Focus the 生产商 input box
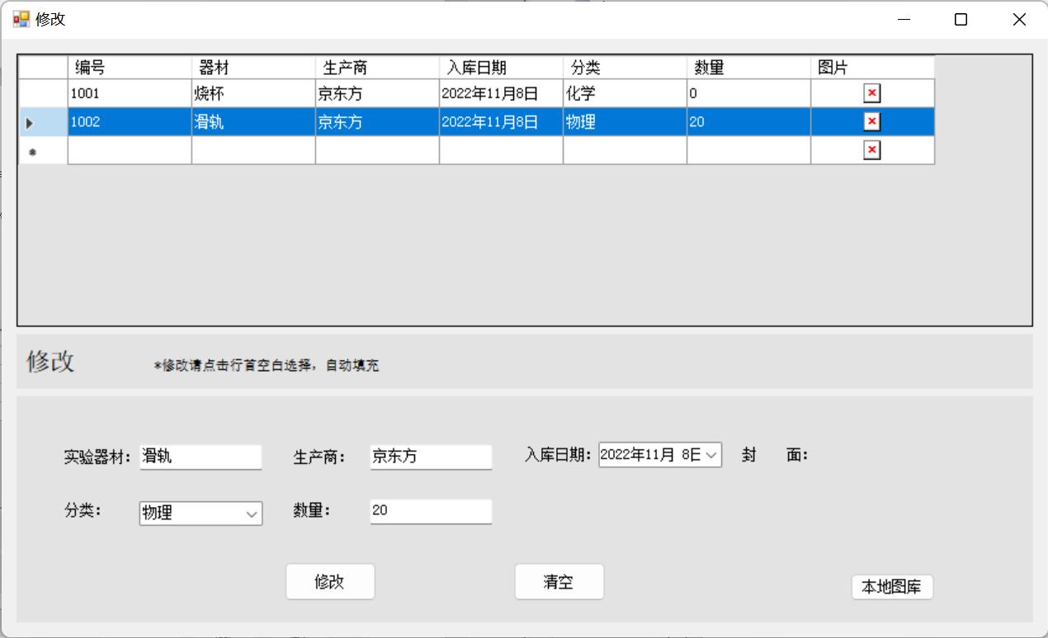Screen dimensions: 1048x638 pyautogui.click(x=430, y=457)
